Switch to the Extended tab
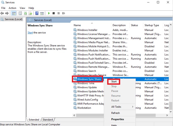173x126 pixels. click(34, 120)
